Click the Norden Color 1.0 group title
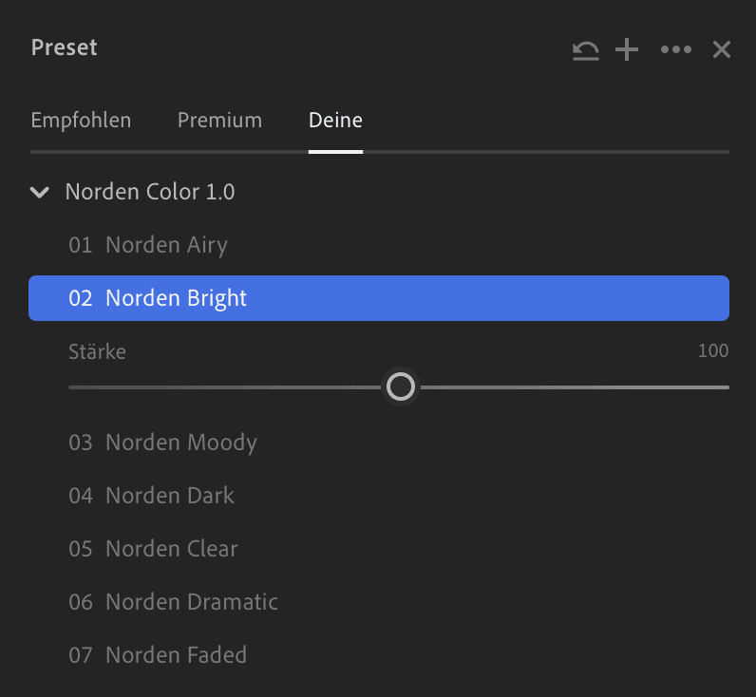756x697 pixels. point(150,192)
